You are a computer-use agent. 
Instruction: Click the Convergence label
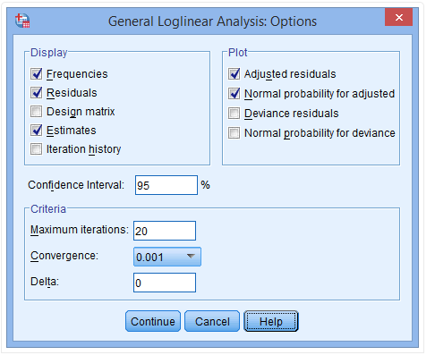point(64,256)
